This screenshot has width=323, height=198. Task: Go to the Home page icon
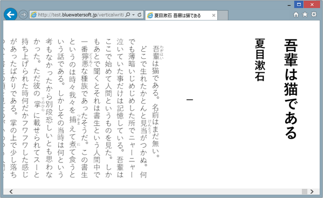coord(296,15)
